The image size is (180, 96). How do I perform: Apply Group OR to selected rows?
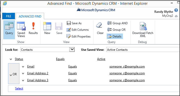[116, 30]
